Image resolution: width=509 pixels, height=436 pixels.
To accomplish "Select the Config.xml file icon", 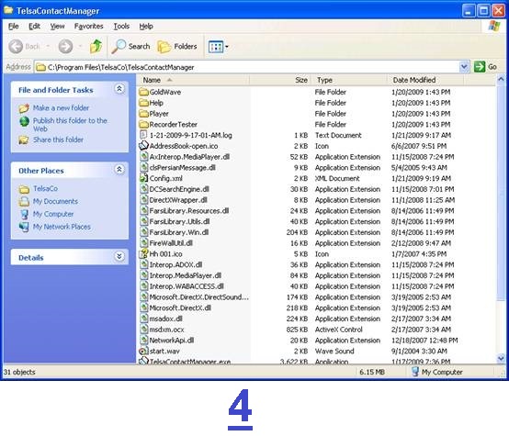I will pos(143,178).
